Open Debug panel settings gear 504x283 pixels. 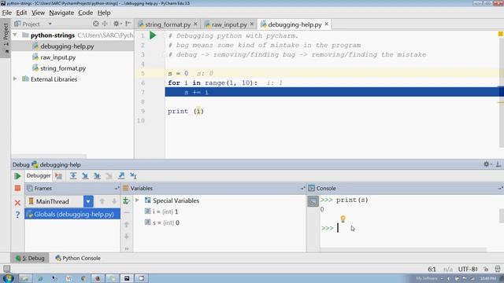coord(487,164)
